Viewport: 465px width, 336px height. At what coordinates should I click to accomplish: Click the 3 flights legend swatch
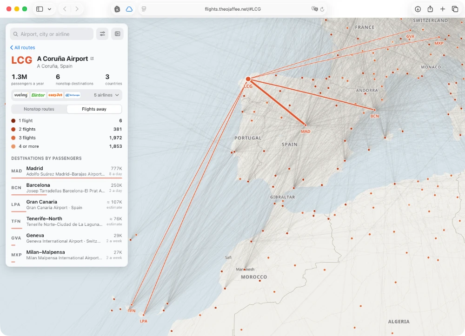click(13, 138)
